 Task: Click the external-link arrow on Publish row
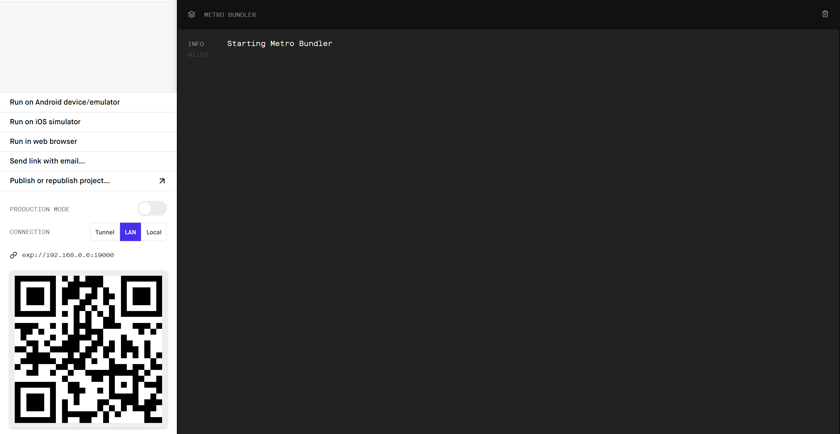(x=162, y=181)
